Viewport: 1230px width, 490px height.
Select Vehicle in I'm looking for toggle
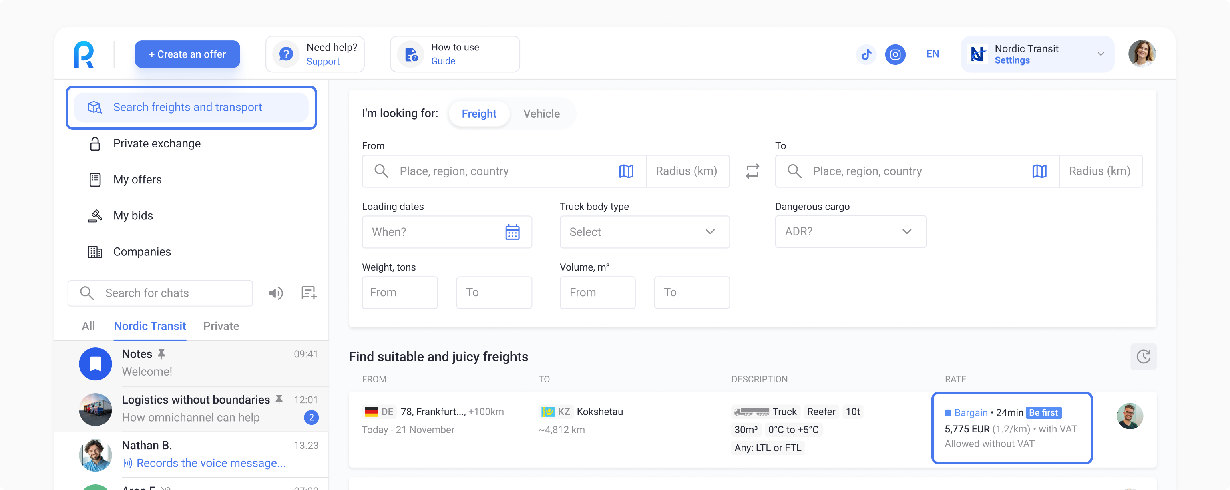541,114
